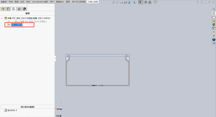Open Apply Scene dropdown arrow
This screenshot has height=117, width=216.
pos(152,2)
